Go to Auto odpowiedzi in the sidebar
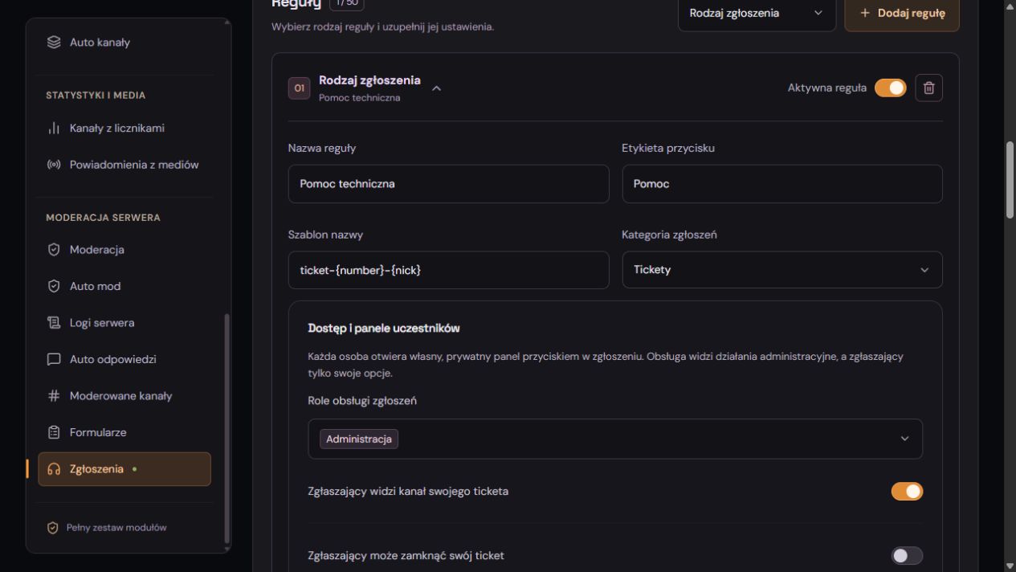The height and width of the screenshot is (572, 1016). pos(124,360)
